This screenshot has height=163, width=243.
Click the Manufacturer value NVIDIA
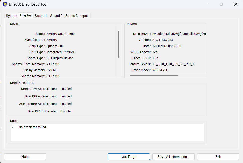point(52,40)
